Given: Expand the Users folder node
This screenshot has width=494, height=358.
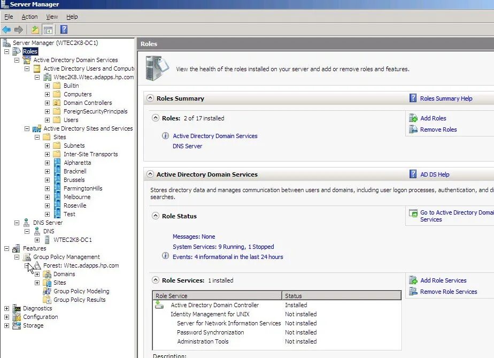Looking at the screenshot, I should click(47, 120).
